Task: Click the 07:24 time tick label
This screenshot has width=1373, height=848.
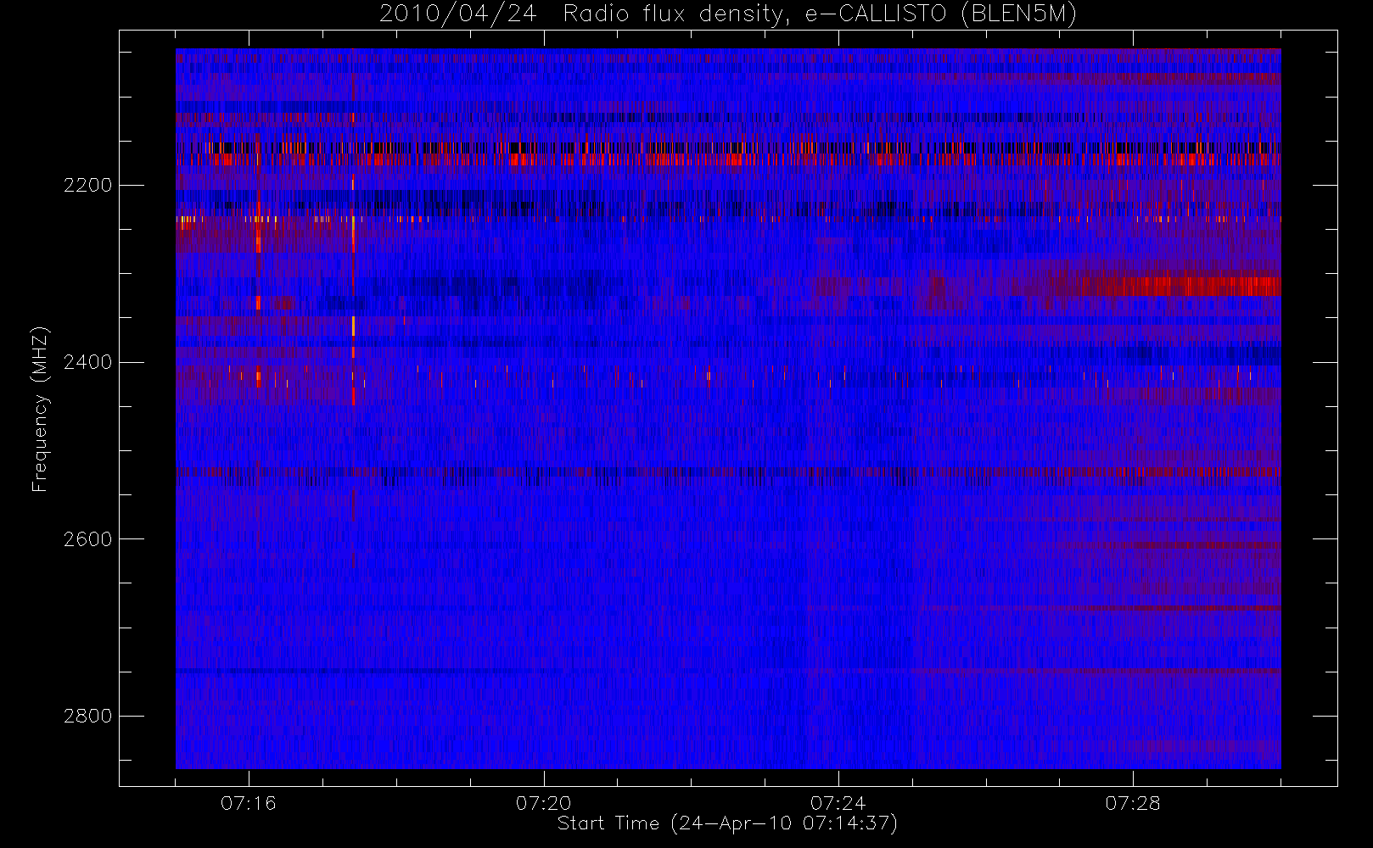Action: coord(838,803)
